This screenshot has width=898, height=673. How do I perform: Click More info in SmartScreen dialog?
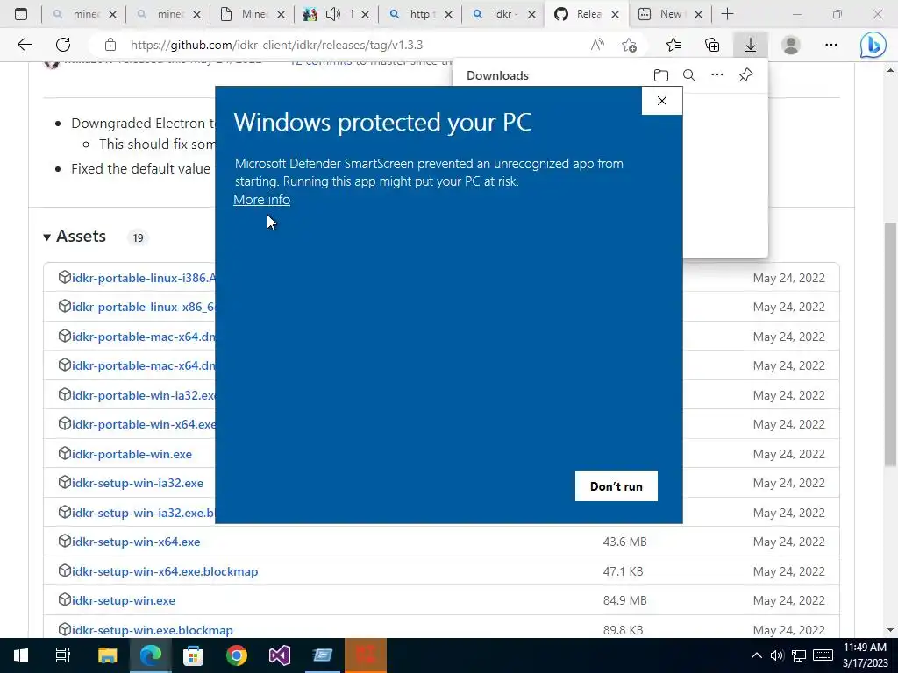pyautogui.click(x=261, y=200)
